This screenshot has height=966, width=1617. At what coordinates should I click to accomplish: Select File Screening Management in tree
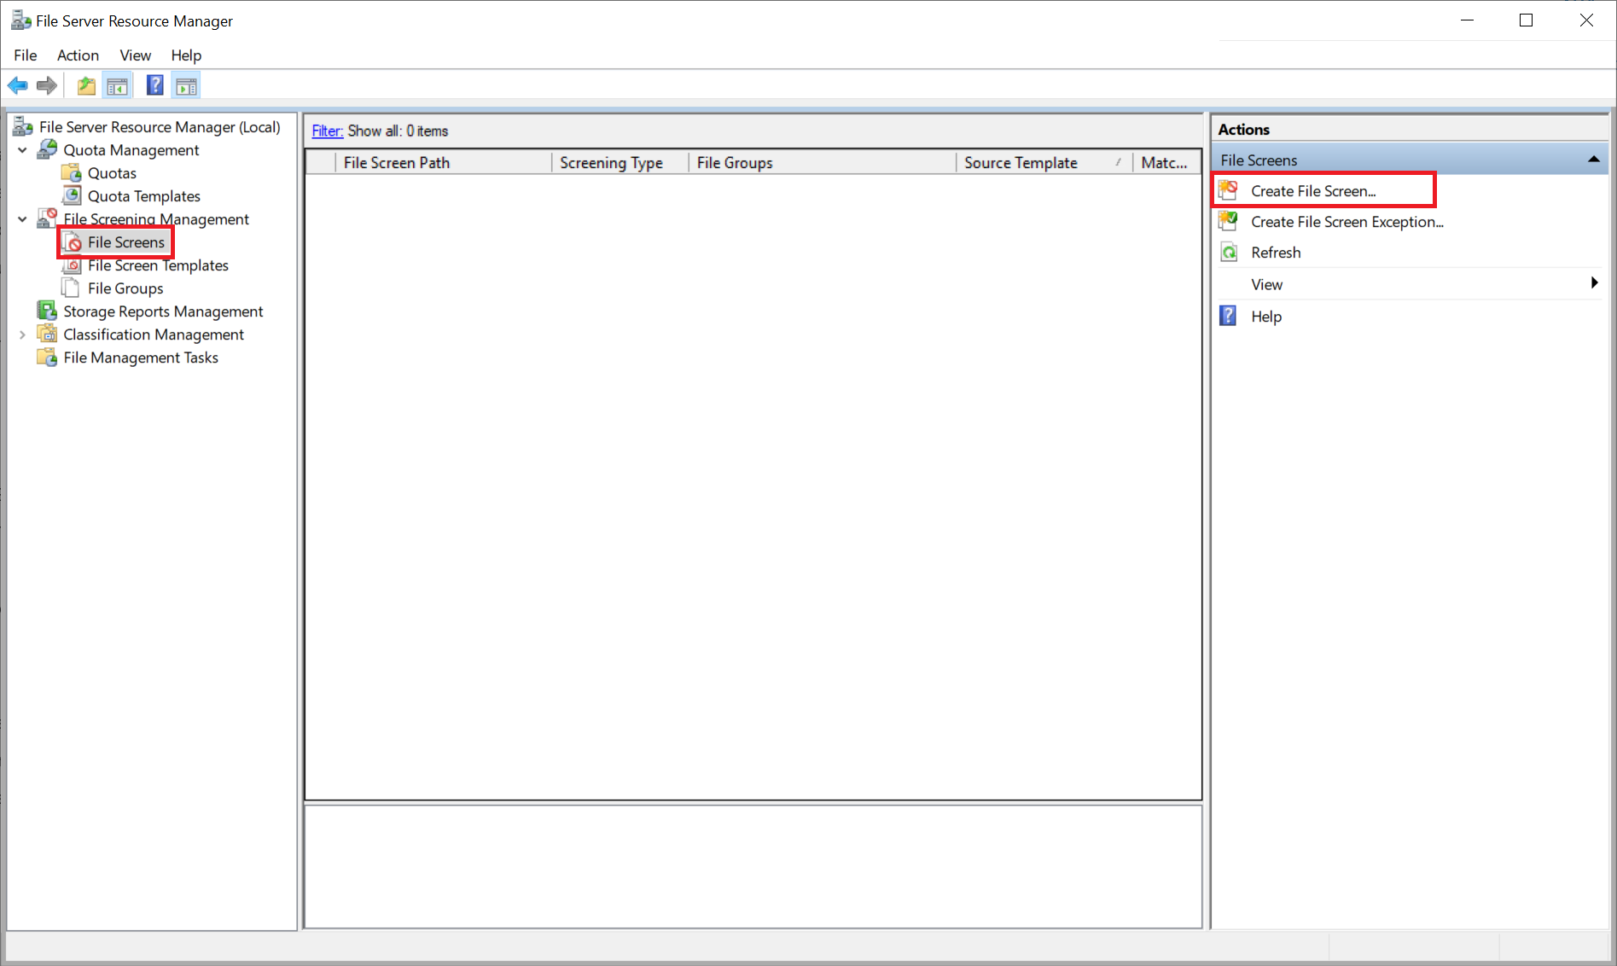click(156, 219)
